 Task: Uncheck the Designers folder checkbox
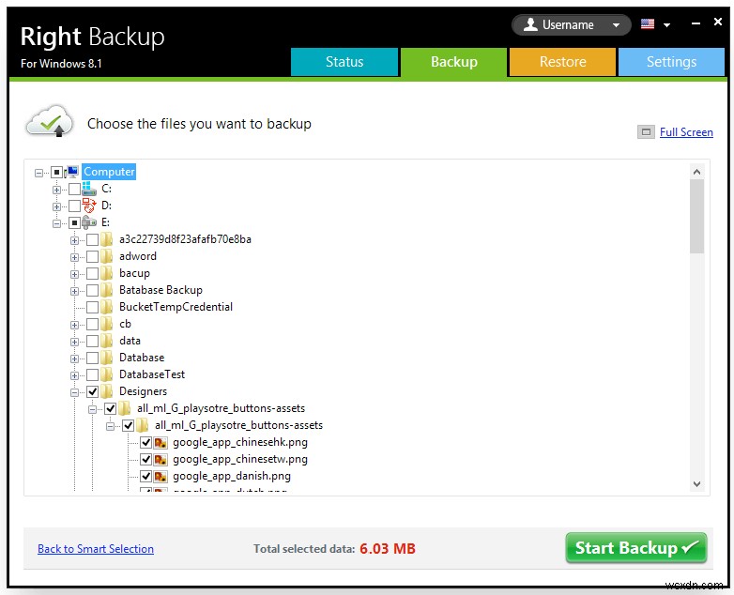tap(92, 391)
